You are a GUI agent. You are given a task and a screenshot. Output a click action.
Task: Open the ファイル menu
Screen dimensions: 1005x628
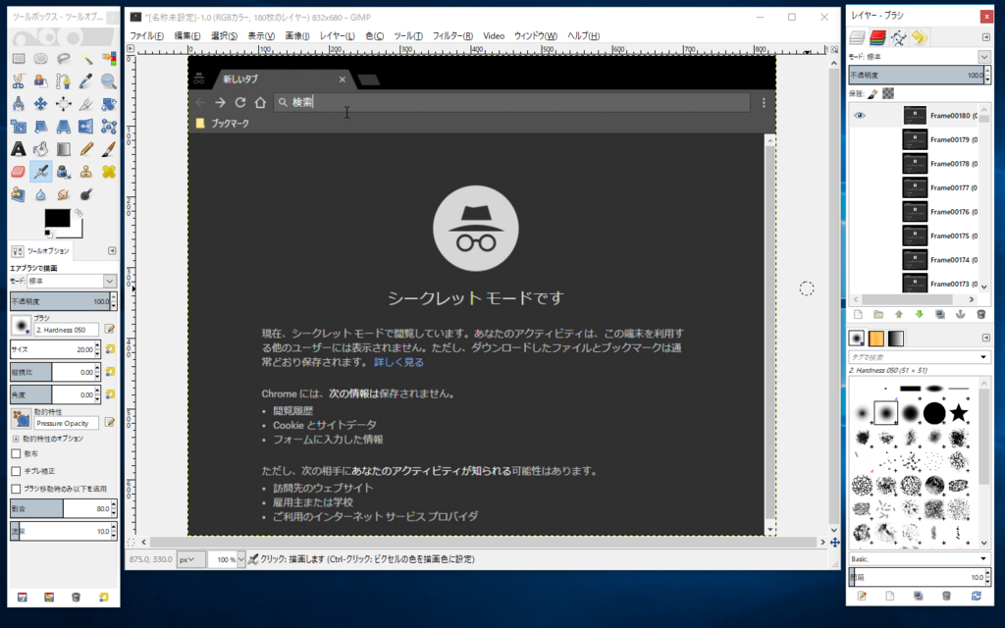pyautogui.click(x=147, y=36)
